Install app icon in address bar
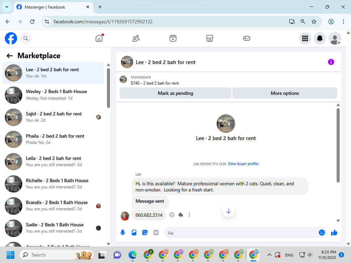 pyautogui.click(x=292, y=22)
